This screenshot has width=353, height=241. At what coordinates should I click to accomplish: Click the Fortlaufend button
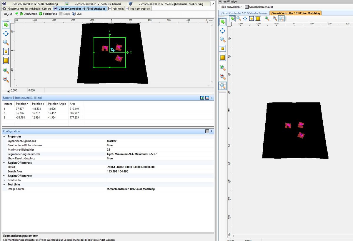click(x=48, y=14)
